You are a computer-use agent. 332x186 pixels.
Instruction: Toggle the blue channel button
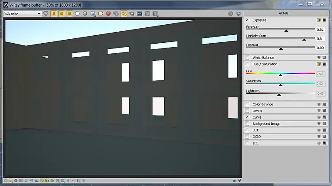pyautogui.click(x=69, y=14)
